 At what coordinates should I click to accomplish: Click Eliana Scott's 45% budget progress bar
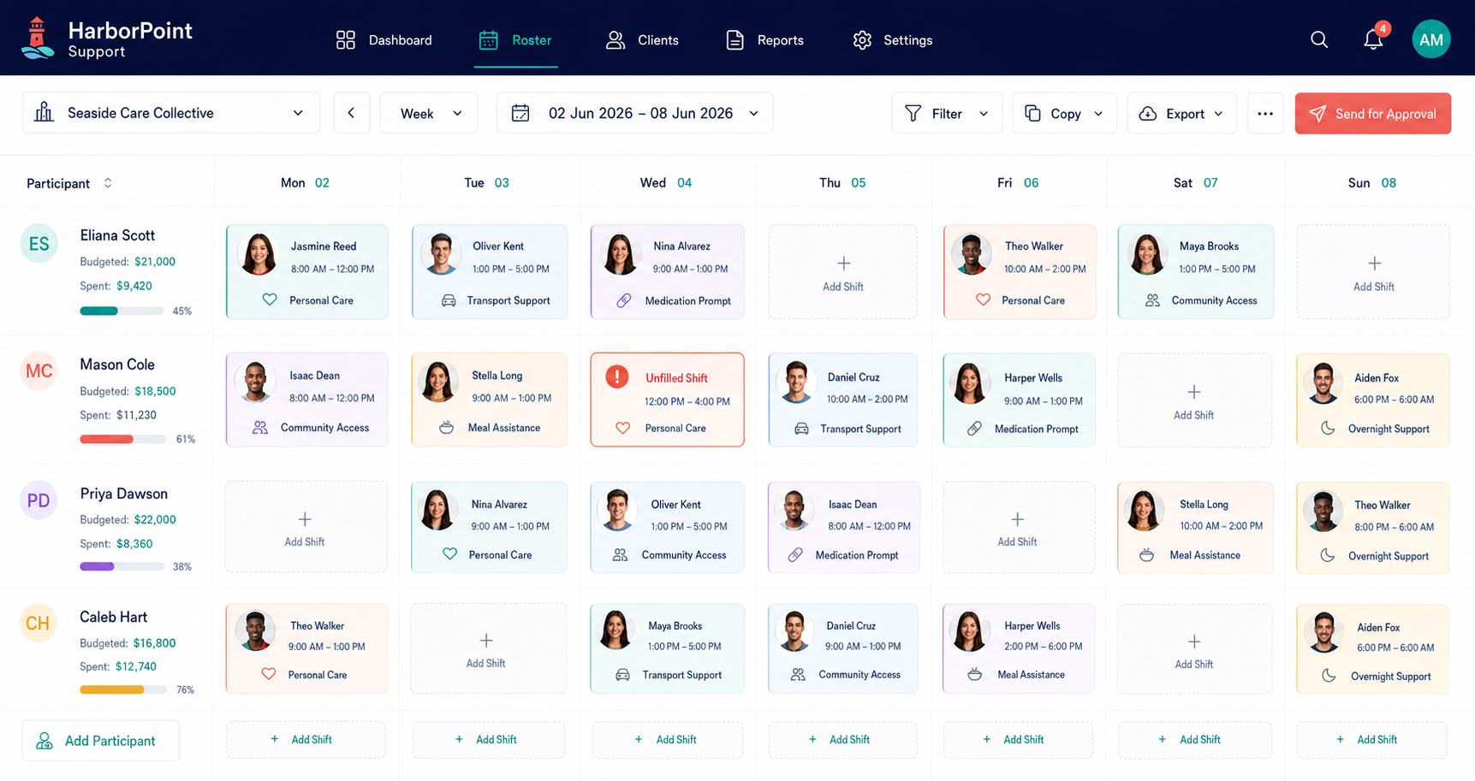point(122,311)
